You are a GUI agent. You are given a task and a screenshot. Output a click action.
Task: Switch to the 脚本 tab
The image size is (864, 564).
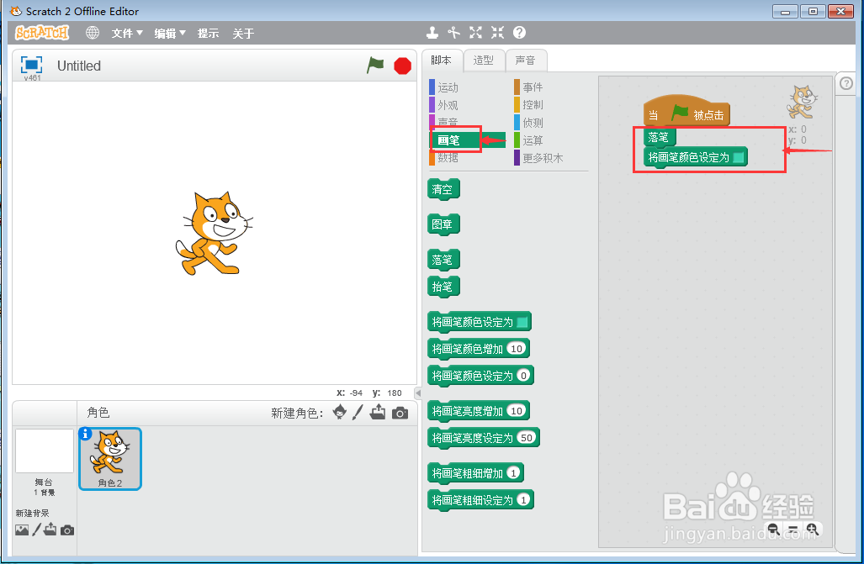coord(442,60)
